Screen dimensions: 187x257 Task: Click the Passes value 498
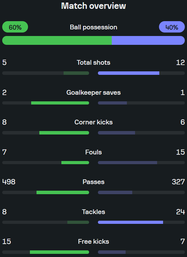click(9, 182)
